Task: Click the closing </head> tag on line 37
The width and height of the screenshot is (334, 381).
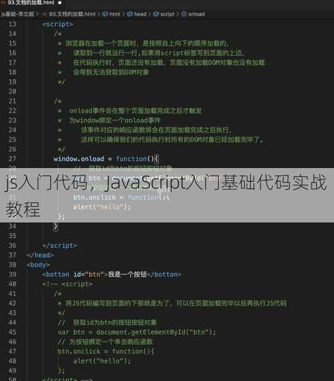Action: 40,255
